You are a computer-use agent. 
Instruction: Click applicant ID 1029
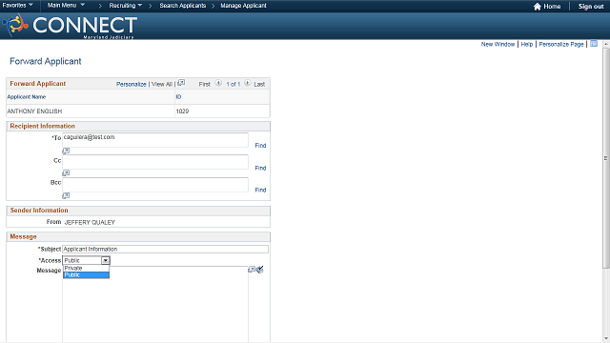click(182, 111)
